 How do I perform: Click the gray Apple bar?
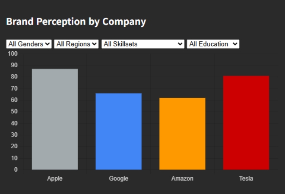click(55, 119)
